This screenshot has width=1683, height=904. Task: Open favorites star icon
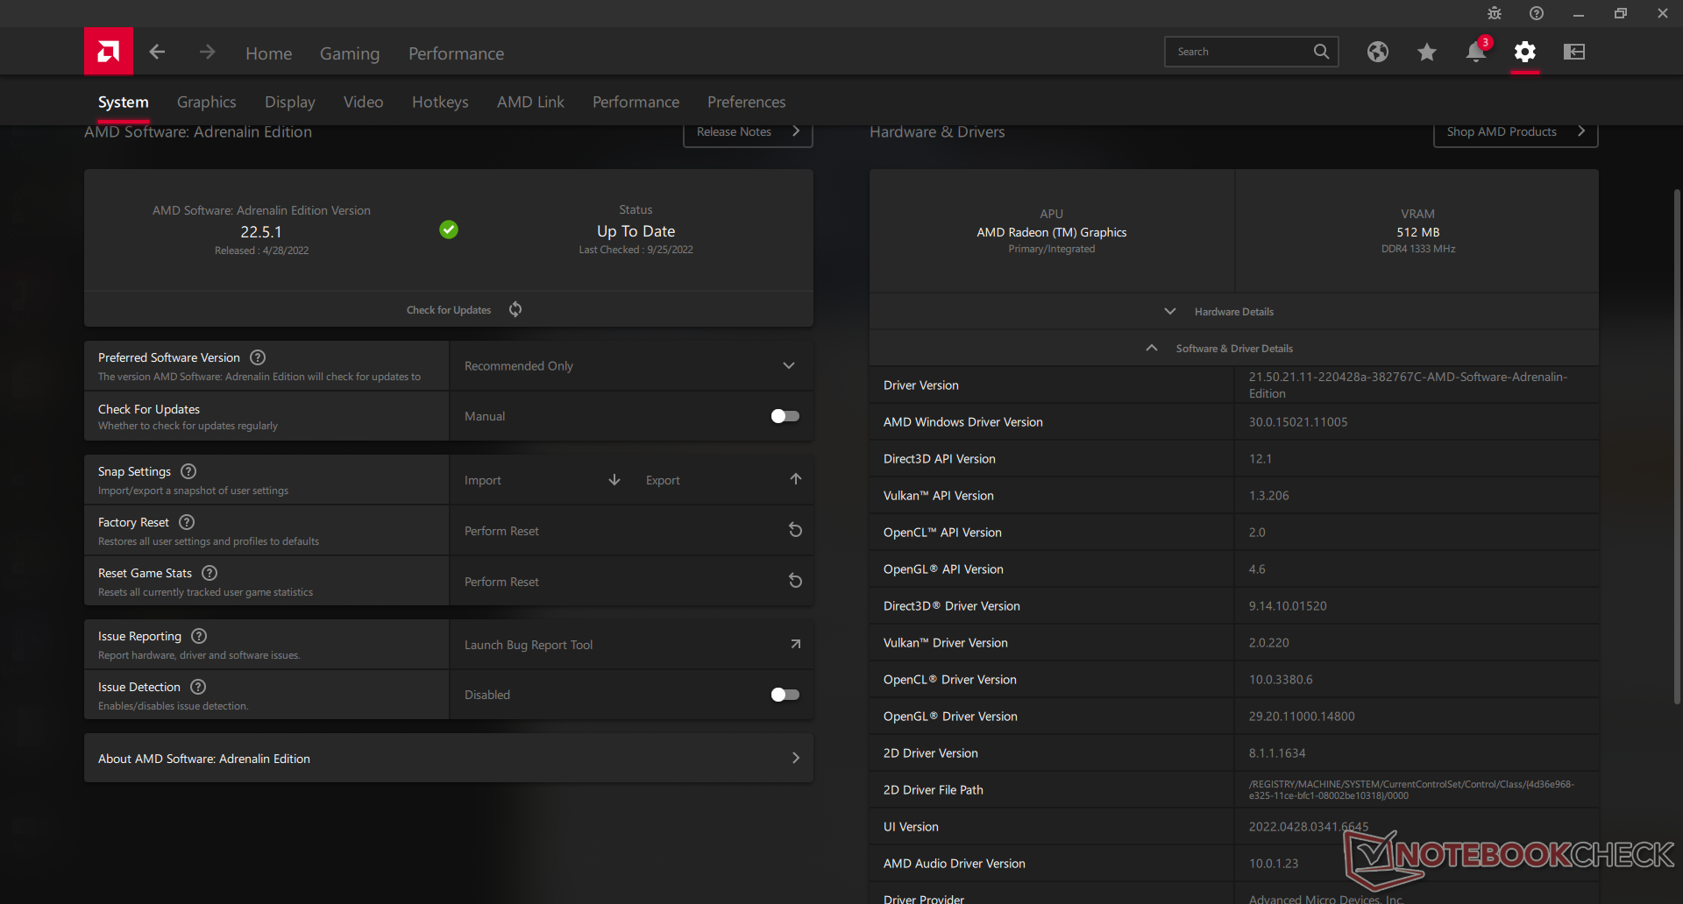coord(1427,52)
